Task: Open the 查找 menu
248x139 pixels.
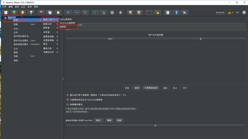Action: 17,7
